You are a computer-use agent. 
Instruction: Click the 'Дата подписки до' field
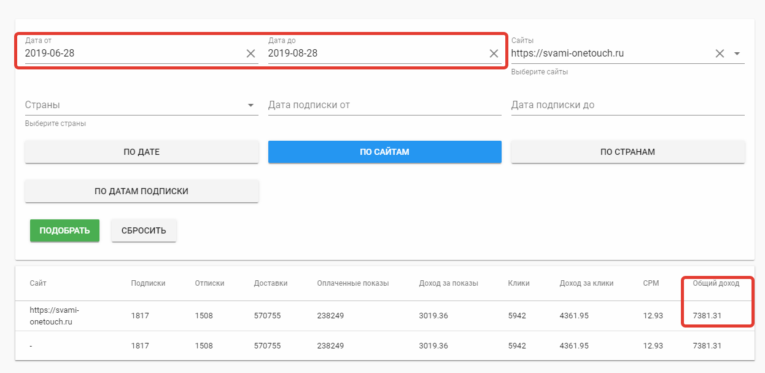pyautogui.click(x=627, y=105)
